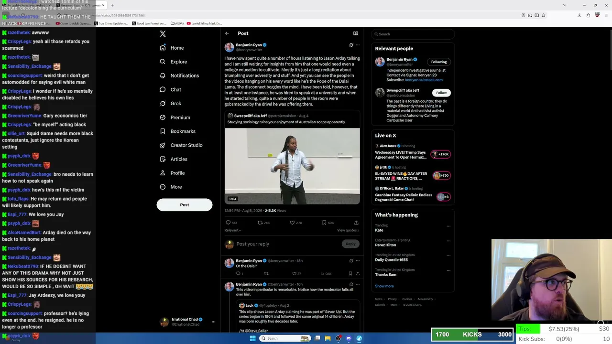
Task: Click the View quotes link
Action: click(348, 230)
